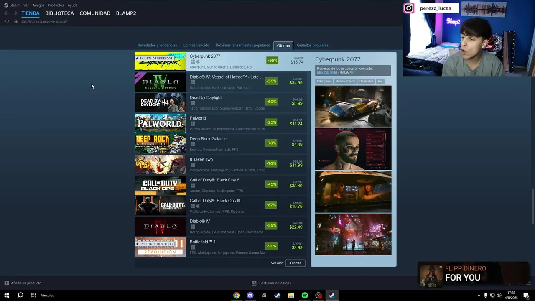This screenshot has height=301, width=535.
Task: Reload the store page with refresh icon
Action: [6, 21]
